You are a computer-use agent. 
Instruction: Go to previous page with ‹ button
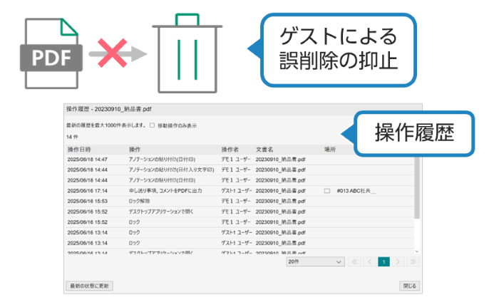[x=369, y=261]
